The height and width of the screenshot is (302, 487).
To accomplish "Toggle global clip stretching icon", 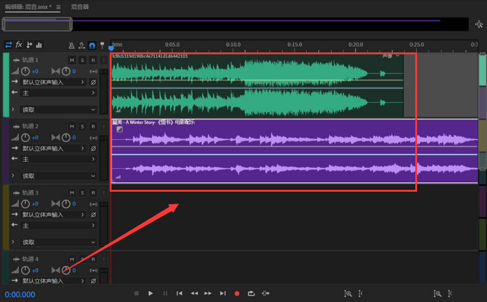I will click(x=82, y=46).
